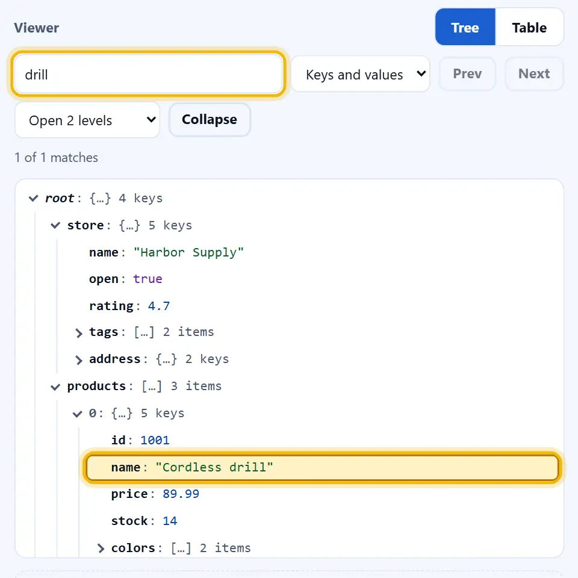Click the Collapse button

[x=210, y=119]
